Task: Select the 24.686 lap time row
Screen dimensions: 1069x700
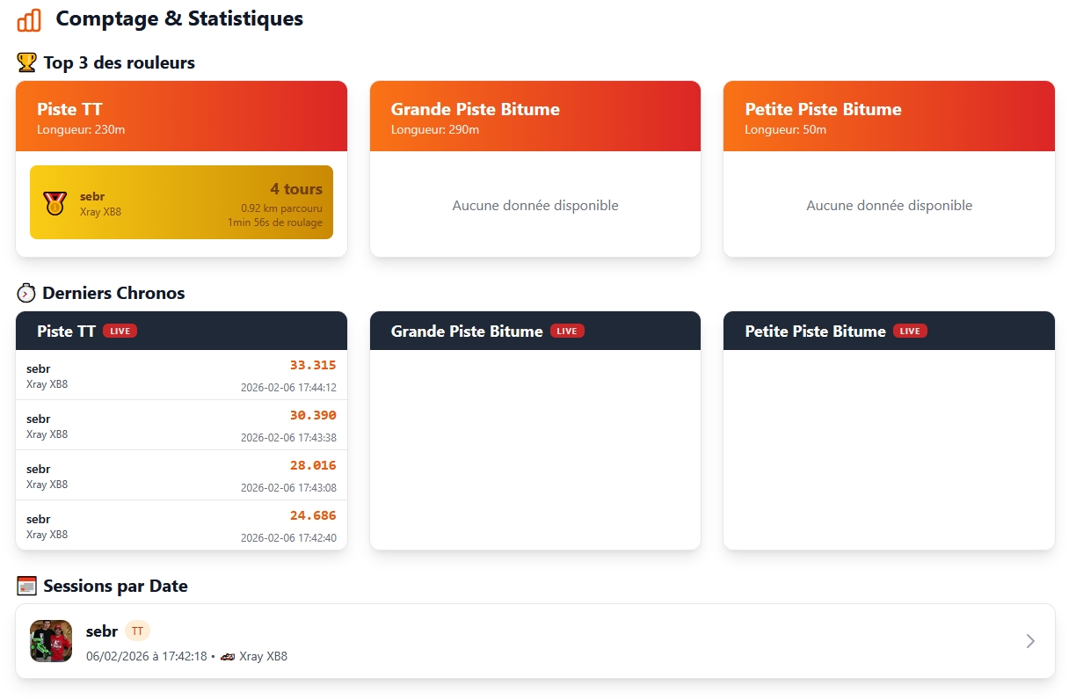Action: tap(181, 526)
